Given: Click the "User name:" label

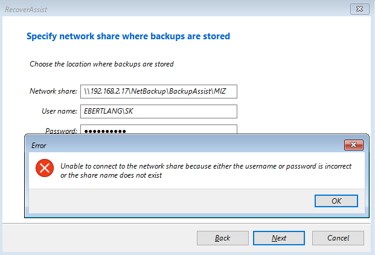Looking at the screenshot, I should 58,111.
